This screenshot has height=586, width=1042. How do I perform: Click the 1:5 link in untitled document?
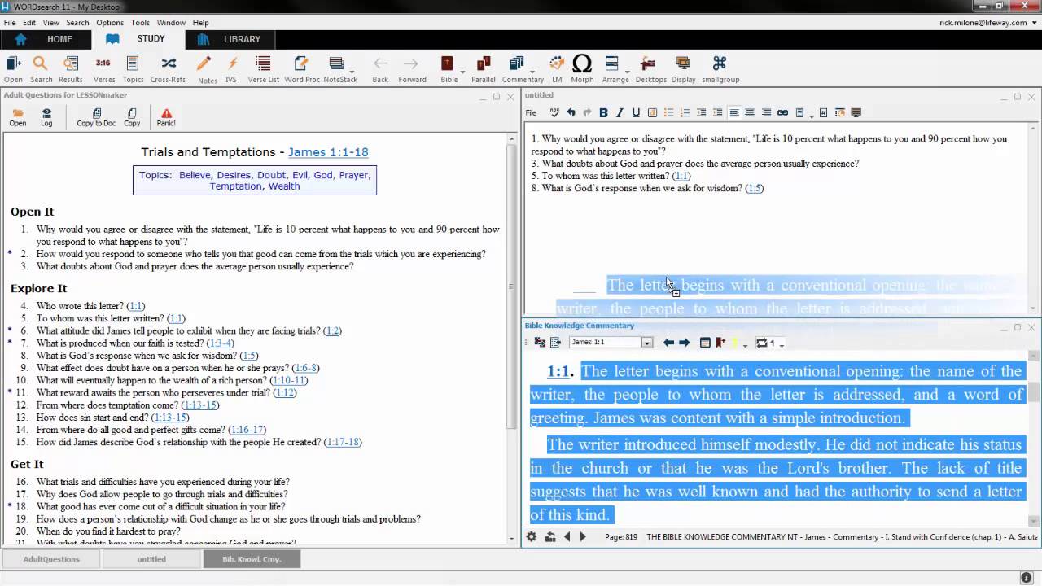click(x=755, y=188)
